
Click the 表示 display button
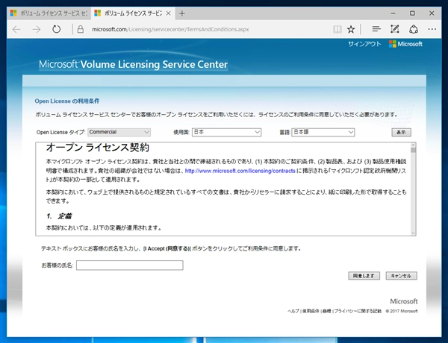point(401,132)
